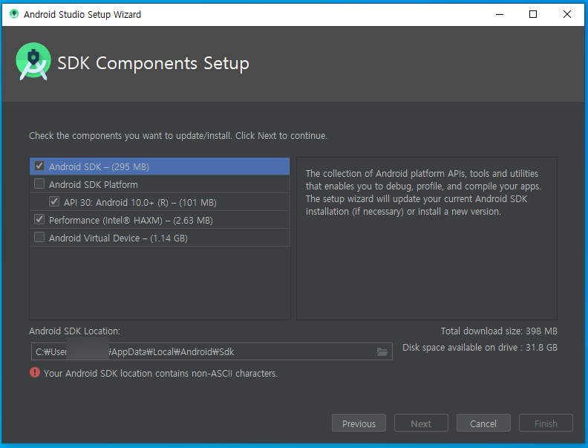Go back with the Previous button
The image size is (588, 448).
click(359, 423)
